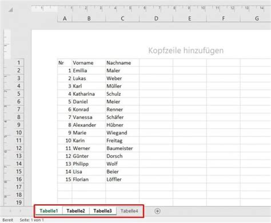271x223 pixels.
Task: Select the cell with Alexander
Action: pyautogui.click(x=89, y=125)
